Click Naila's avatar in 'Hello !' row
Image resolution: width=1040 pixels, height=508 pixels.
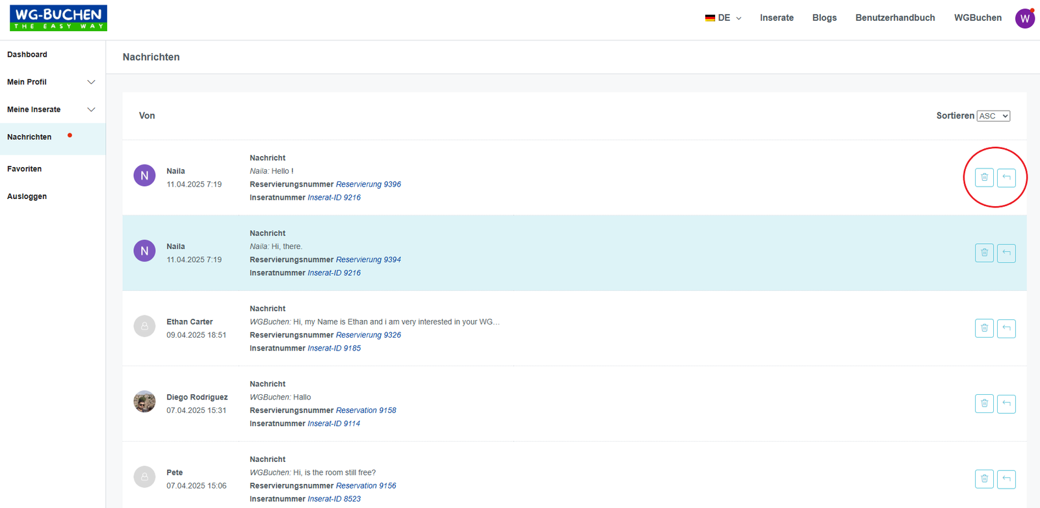tap(144, 176)
